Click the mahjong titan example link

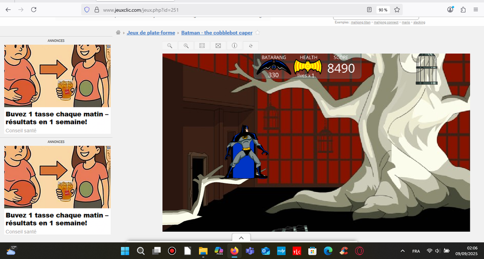pyautogui.click(x=361, y=22)
